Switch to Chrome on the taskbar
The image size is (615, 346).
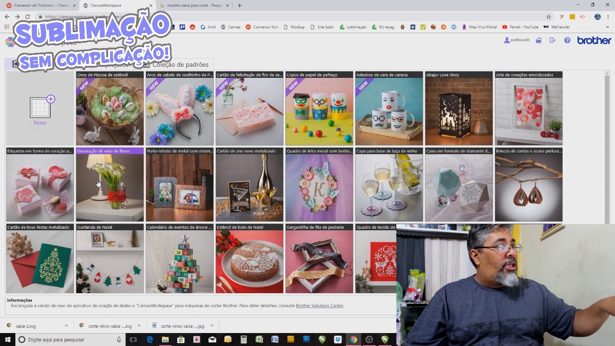tap(353, 340)
